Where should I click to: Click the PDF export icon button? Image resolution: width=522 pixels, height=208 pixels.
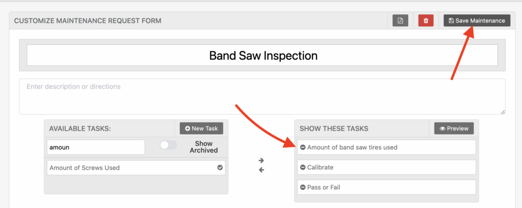pos(400,20)
